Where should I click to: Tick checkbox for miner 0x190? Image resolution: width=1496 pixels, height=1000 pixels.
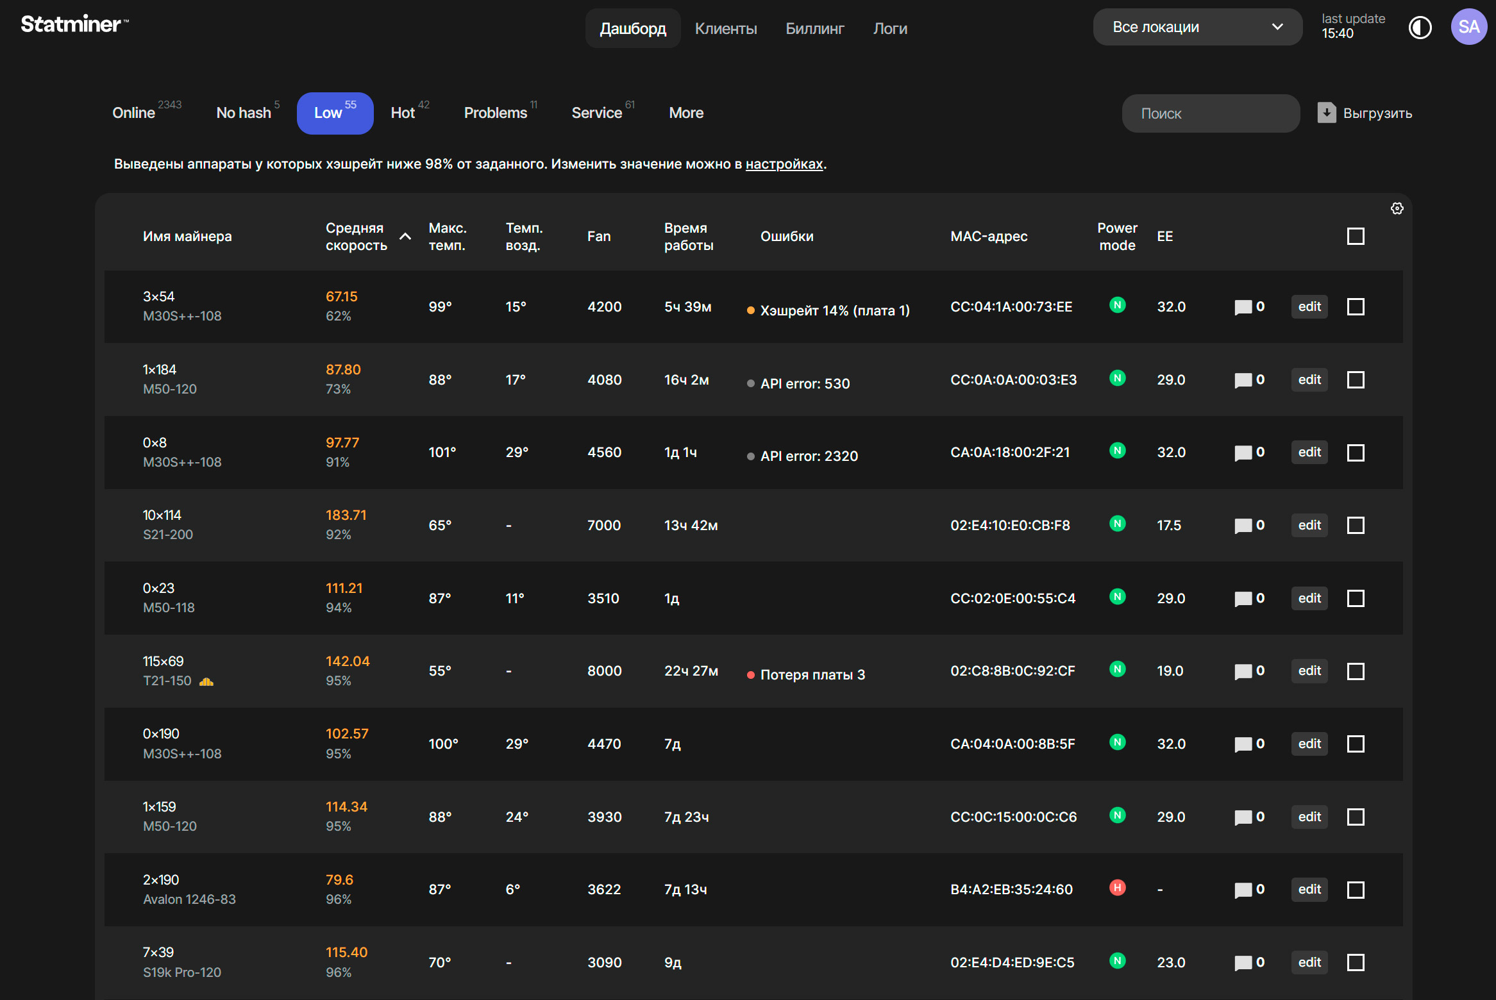point(1356,744)
